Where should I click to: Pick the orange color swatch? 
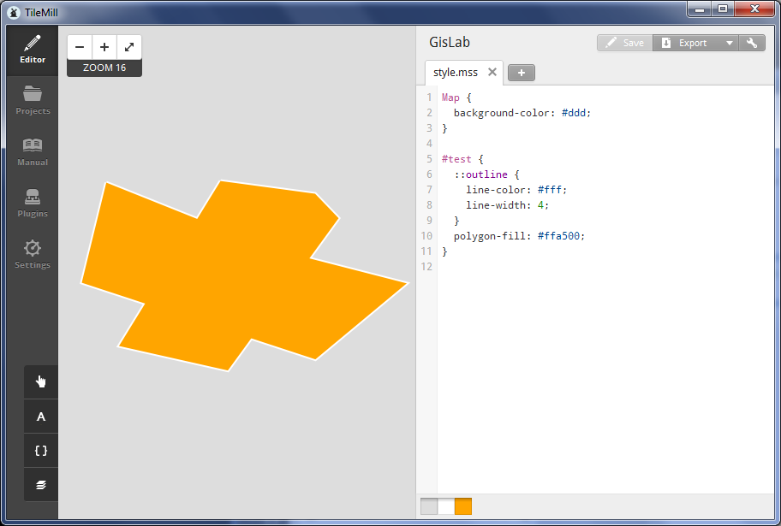pos(463,506)
